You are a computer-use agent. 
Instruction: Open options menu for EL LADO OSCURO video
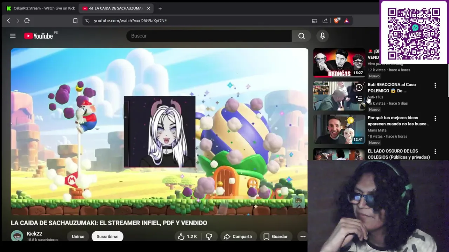point(435,152)
